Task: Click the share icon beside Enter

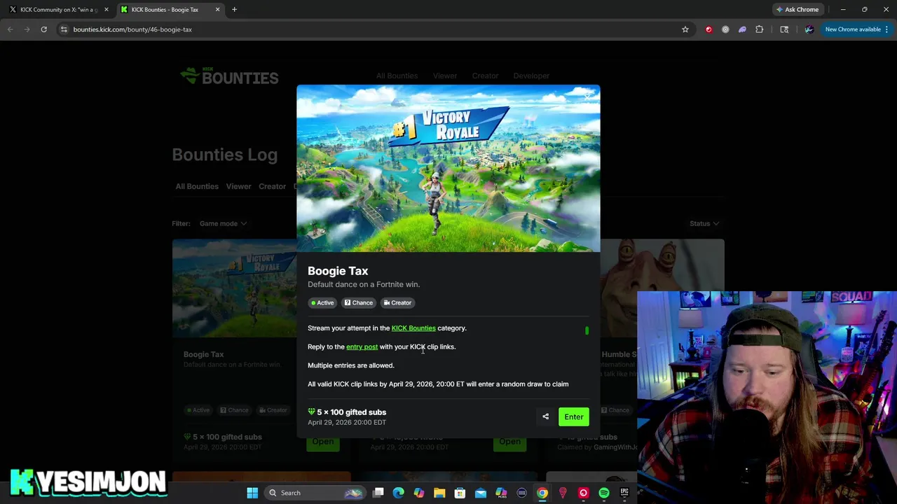Action: [545, 416]
